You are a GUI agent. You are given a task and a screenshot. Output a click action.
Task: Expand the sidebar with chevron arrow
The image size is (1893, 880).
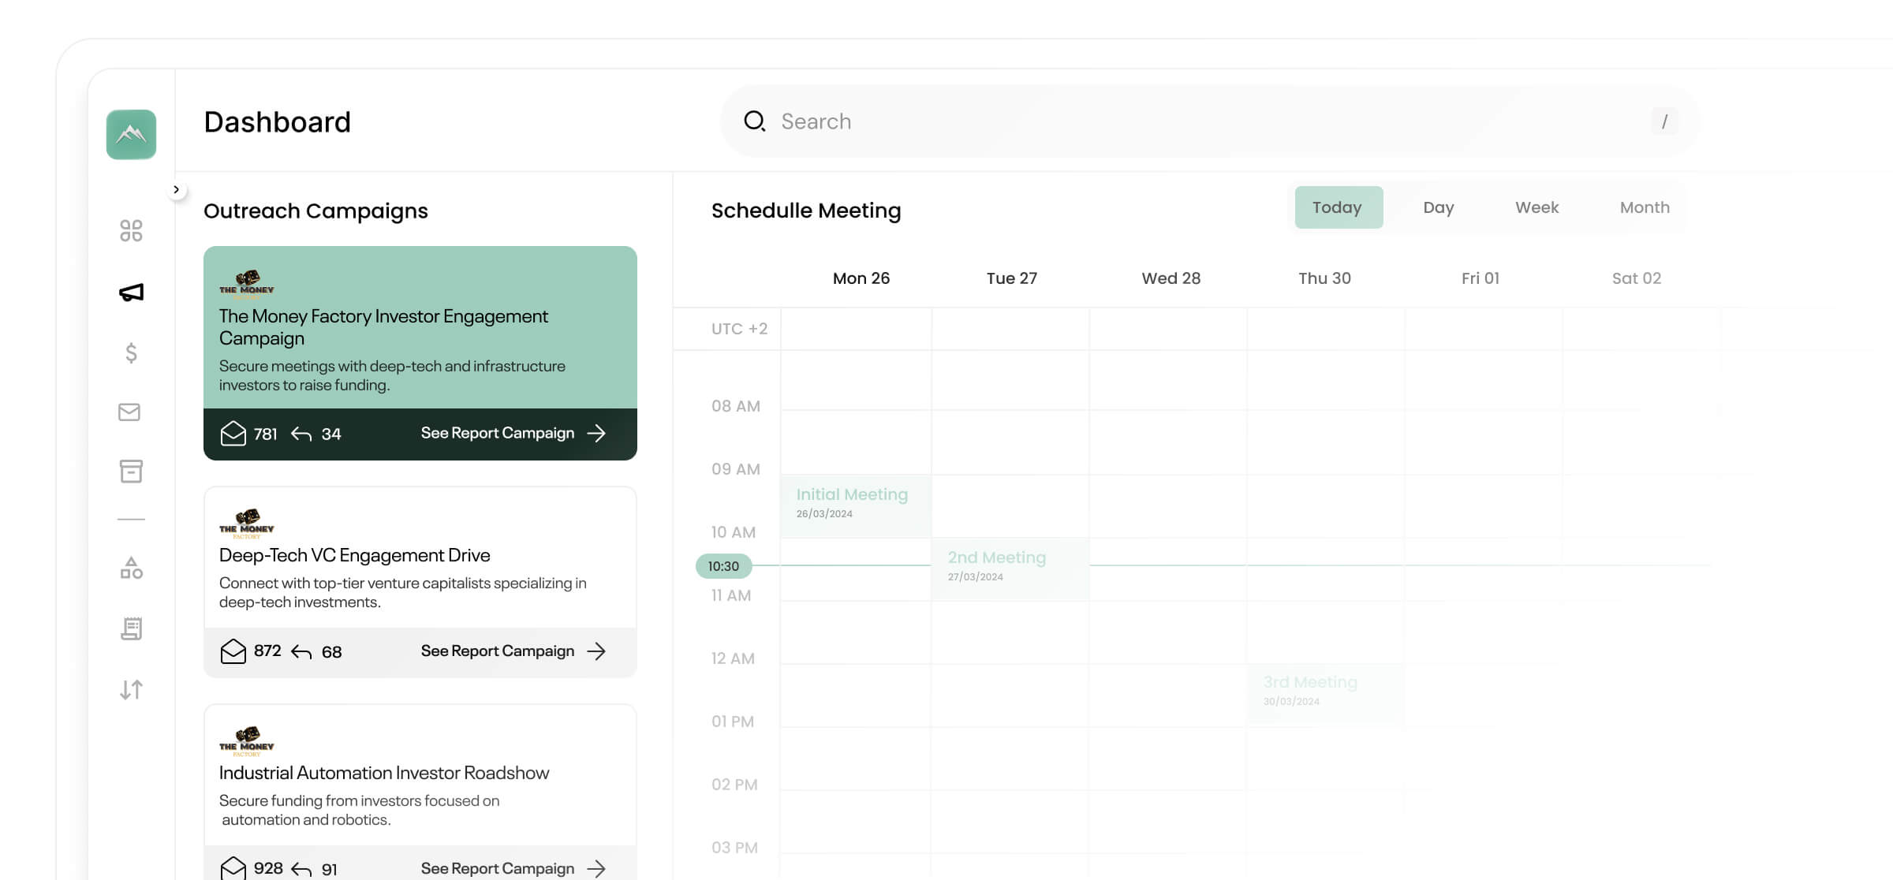point(177,189)
